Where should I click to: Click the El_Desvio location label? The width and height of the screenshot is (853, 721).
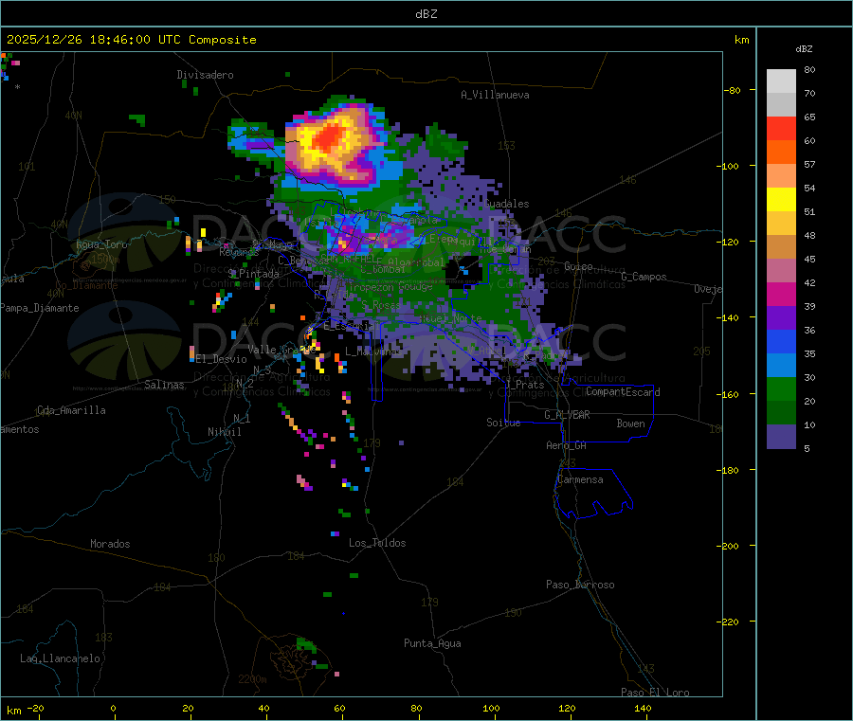222,359
